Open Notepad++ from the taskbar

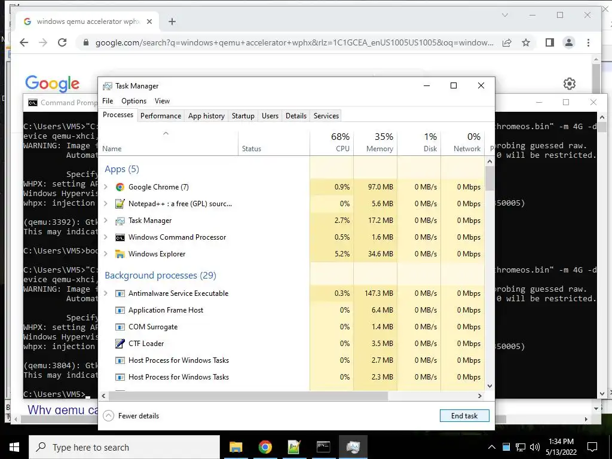pos(294,447)
